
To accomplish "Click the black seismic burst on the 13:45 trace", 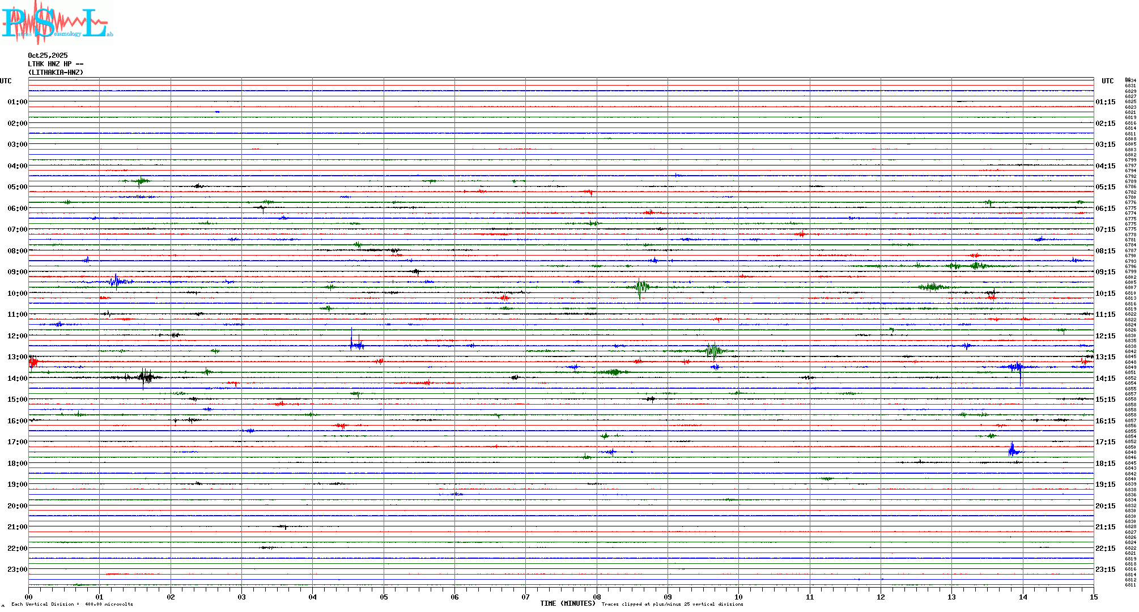I will pyautogui.click(x=145, y=377).
